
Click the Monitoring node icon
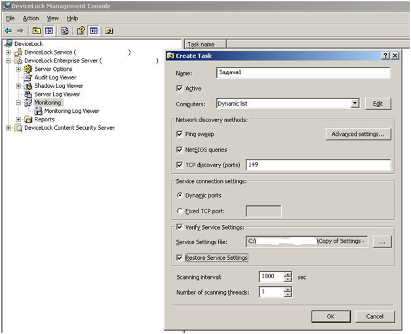click(28, 102)
